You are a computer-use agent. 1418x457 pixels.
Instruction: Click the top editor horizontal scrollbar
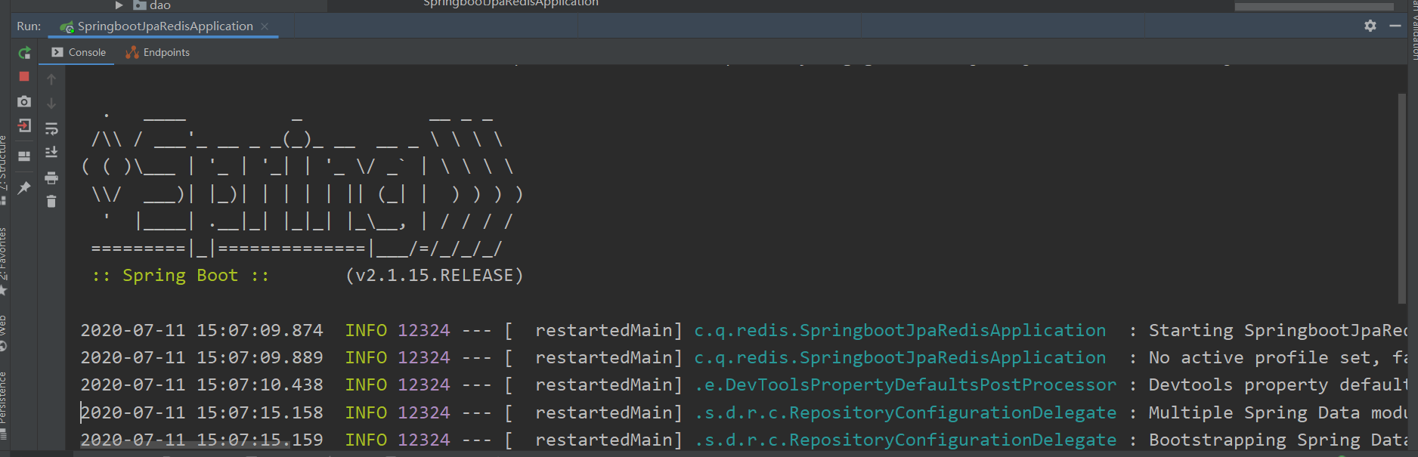(1314, 6)
